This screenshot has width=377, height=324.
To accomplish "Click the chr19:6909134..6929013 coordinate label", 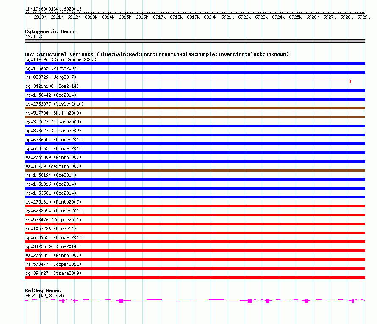I will tap(53, 9).
